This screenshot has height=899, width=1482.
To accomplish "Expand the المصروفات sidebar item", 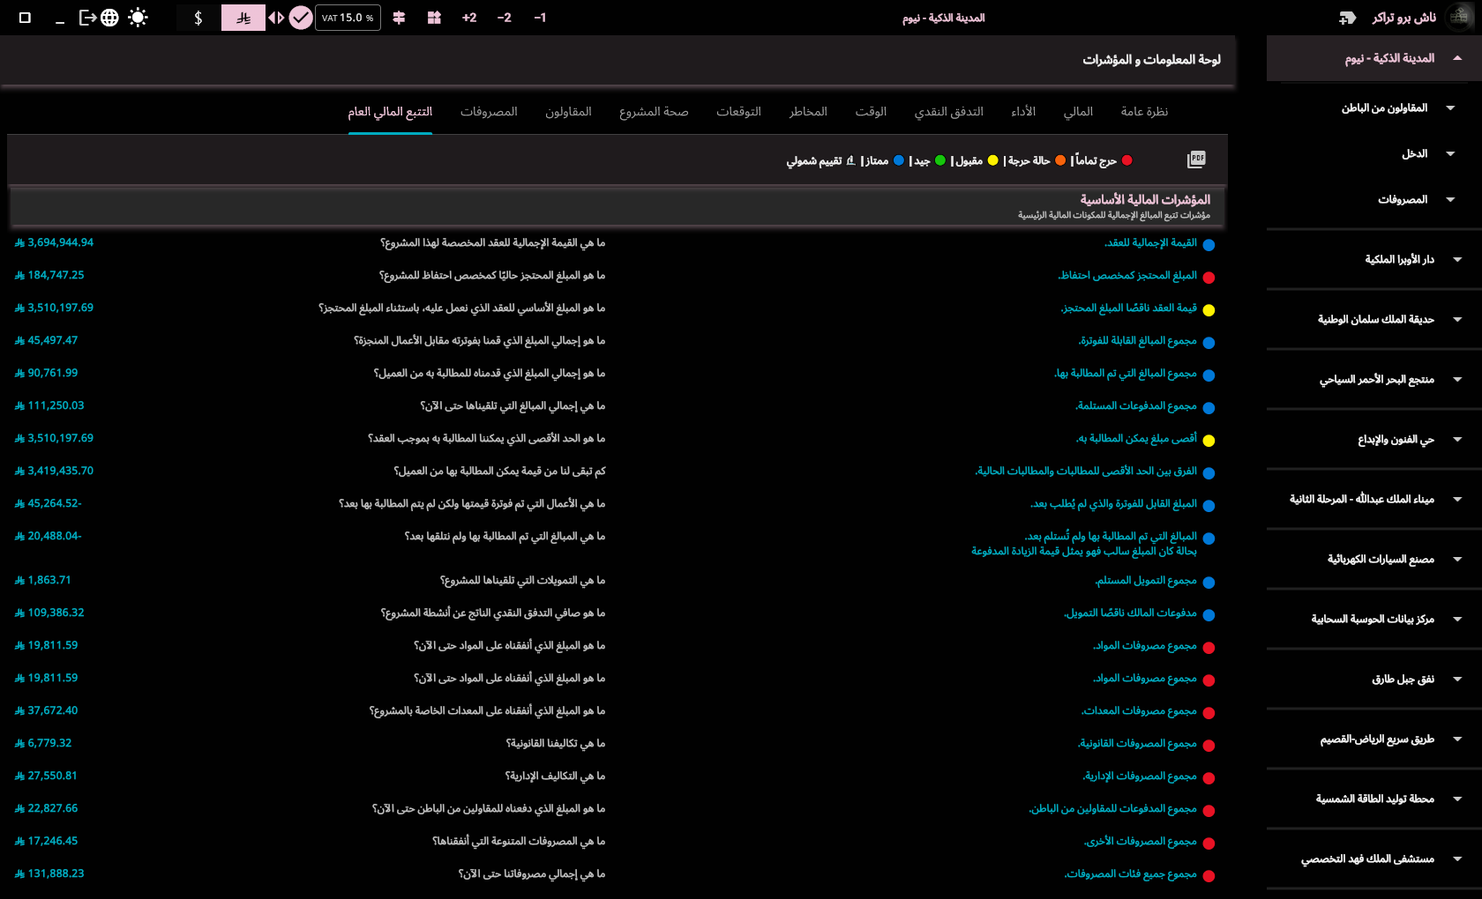I will click(x=1374, y=199).
